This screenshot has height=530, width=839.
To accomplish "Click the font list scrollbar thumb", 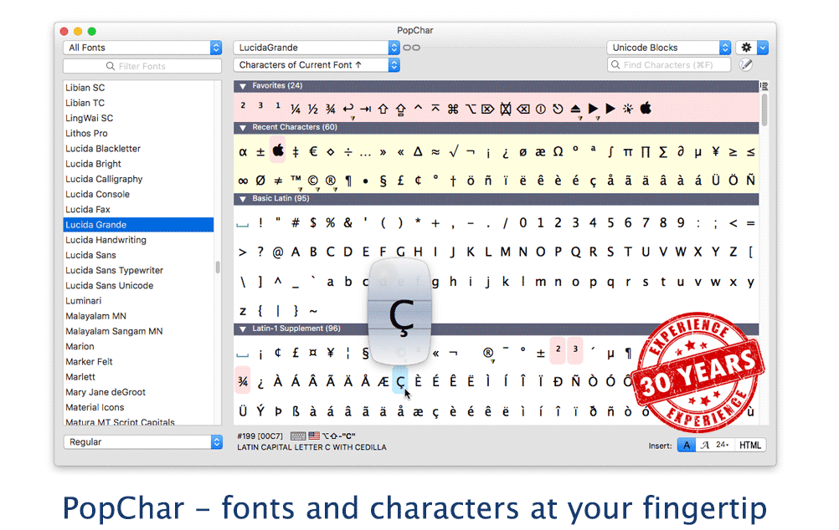I will tap(218, 268).
